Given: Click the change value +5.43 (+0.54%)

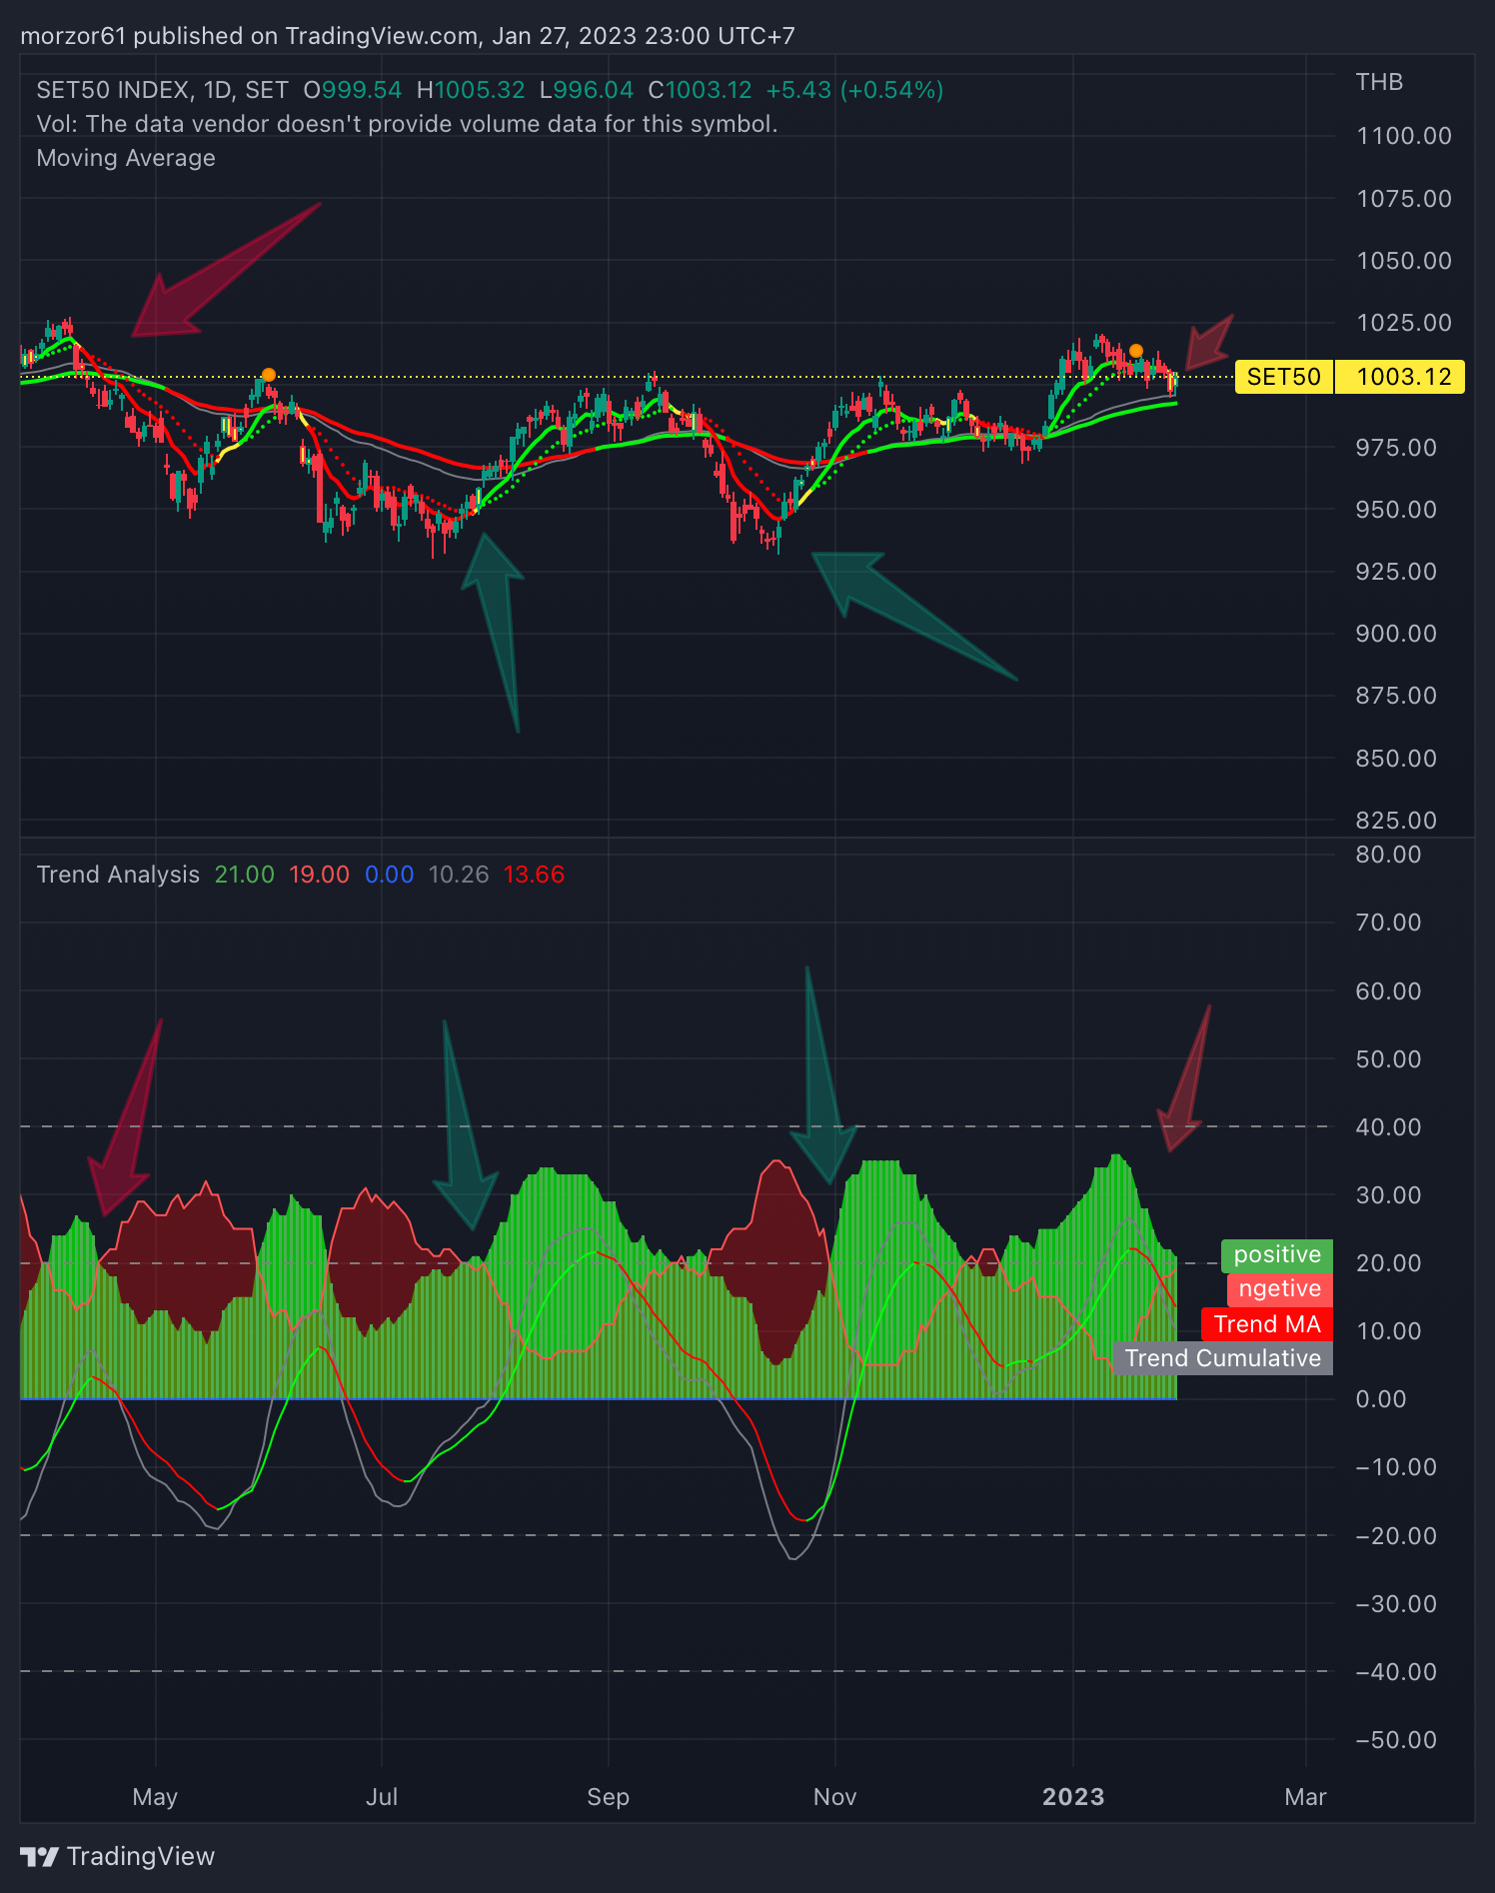Looking at the screenshot, I should point(854,90).
